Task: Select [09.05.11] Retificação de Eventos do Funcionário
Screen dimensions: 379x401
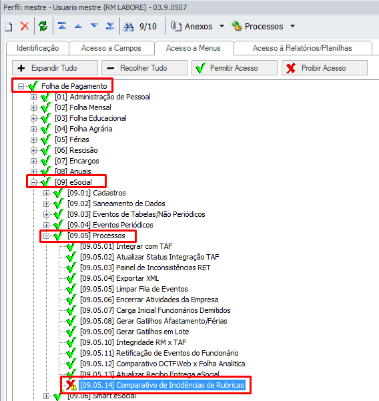Action: [159, 353]
